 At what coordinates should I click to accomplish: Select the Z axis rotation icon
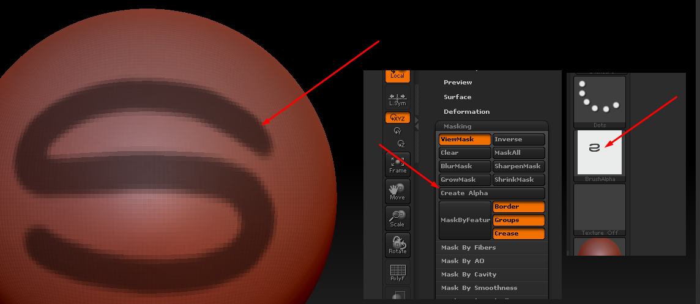point(401,144)
